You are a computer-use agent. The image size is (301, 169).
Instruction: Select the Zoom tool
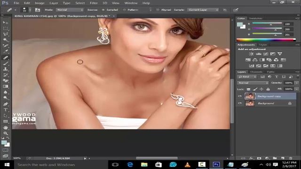(x=6, y=133)
